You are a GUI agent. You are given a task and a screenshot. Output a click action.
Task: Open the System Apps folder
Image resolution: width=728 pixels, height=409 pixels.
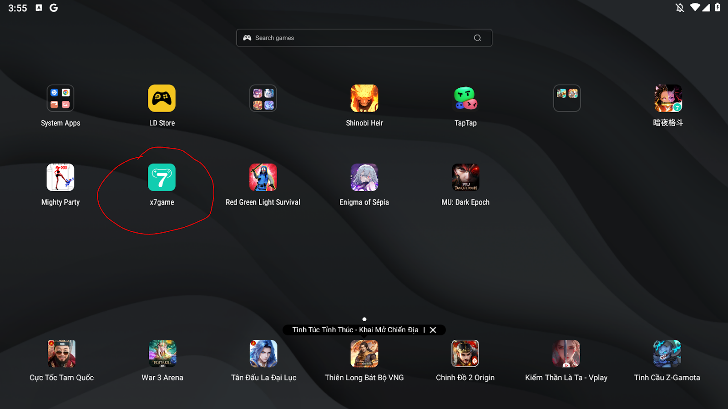[61, 98]
